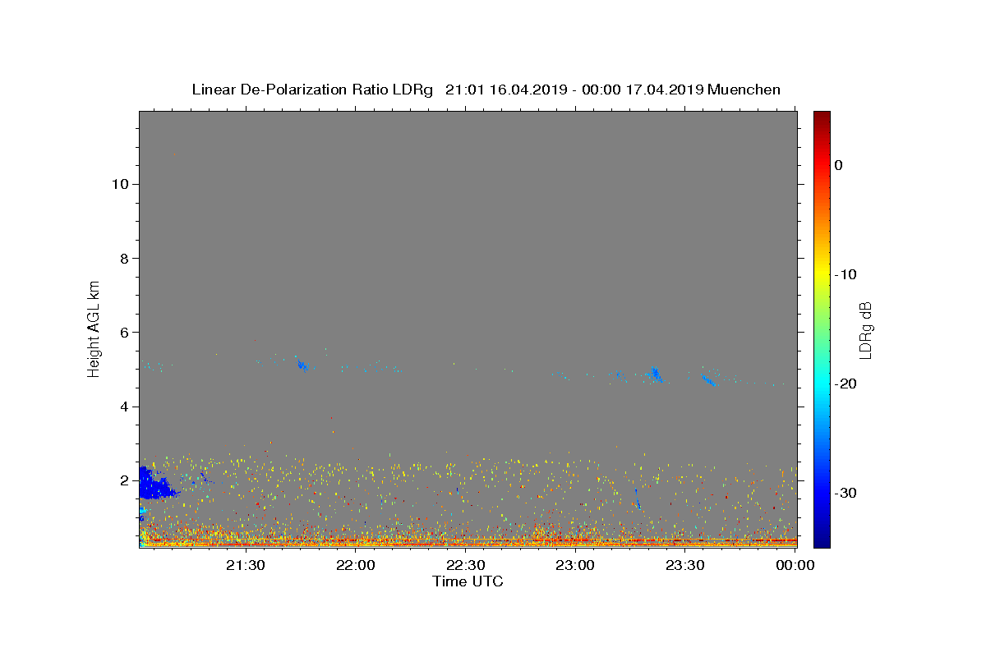Screen dimensions: 986x657
Task: Click the height tick label 4
Action: [125, 407]
